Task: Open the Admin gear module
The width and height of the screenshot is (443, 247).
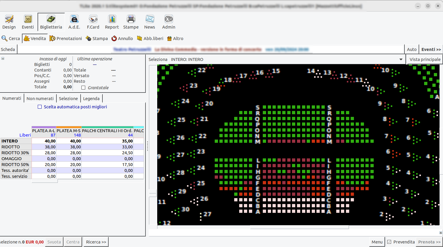Action: pyautogui.click(x=168, y=22)
